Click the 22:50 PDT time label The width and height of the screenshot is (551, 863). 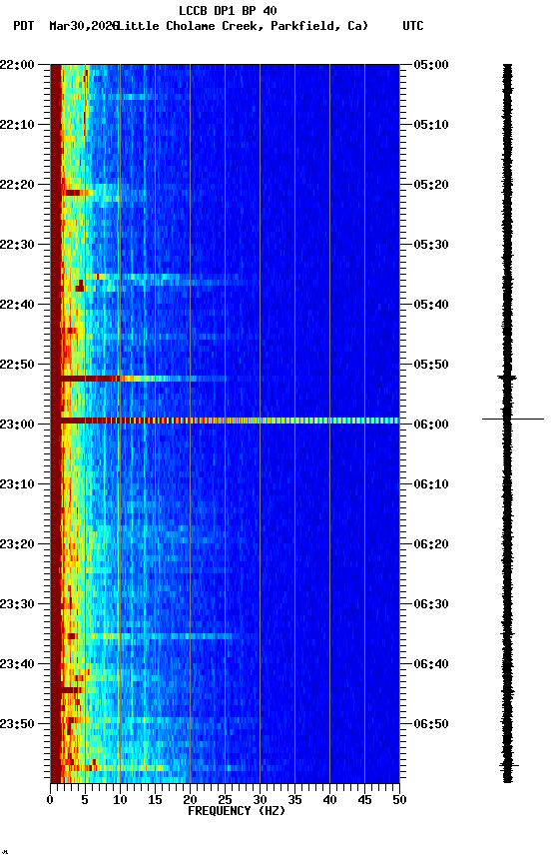click(x=17, y=365)
